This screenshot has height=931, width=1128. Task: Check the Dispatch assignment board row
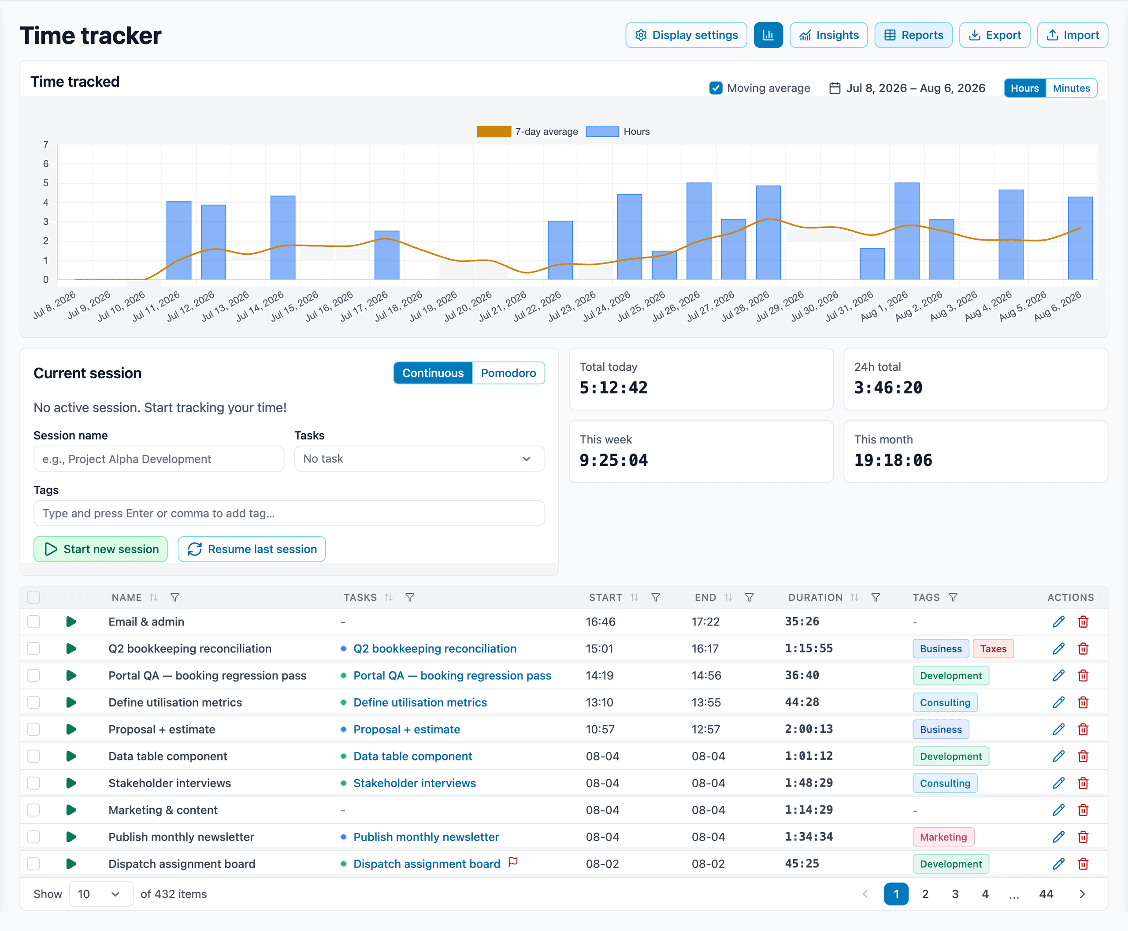pos(33,864)
